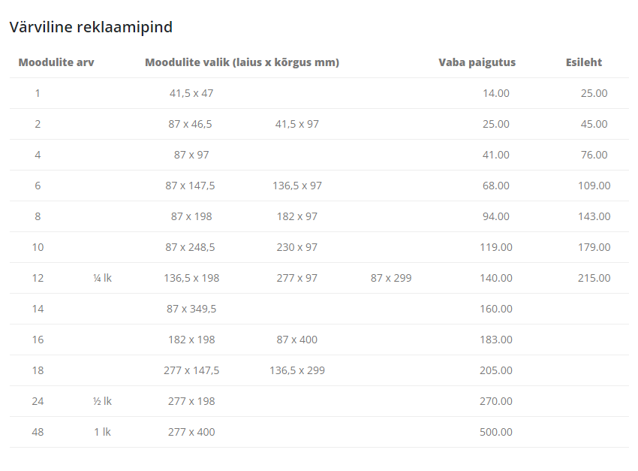Select the 87 x 349,5 size cell

click(x=191, y=309)
